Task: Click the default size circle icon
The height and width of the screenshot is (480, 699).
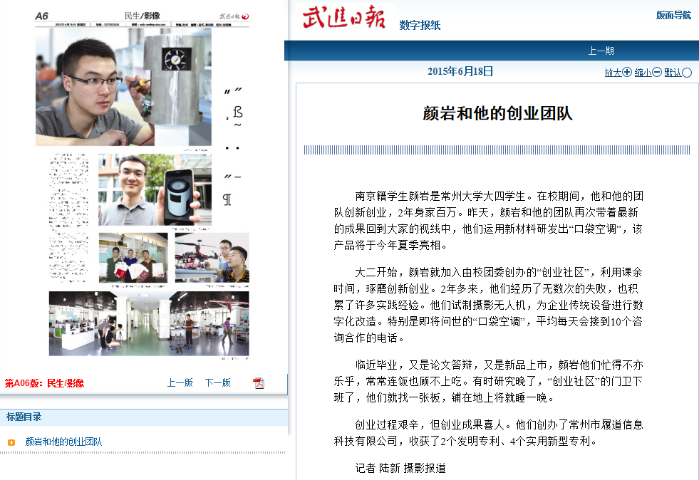Action: (x=687, y=72)
